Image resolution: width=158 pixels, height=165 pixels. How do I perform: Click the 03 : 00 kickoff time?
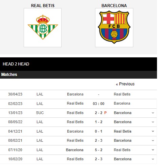pos(98,104)
